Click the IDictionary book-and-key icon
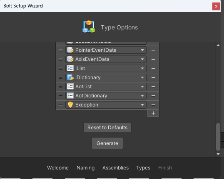 70,77
